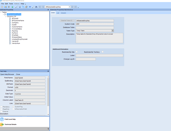171x131 pixels.
Task: Open the Tools menu
Action: [11, 4]
